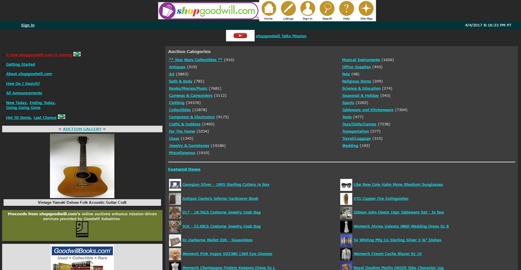Open Antiques category

(177, 67)
